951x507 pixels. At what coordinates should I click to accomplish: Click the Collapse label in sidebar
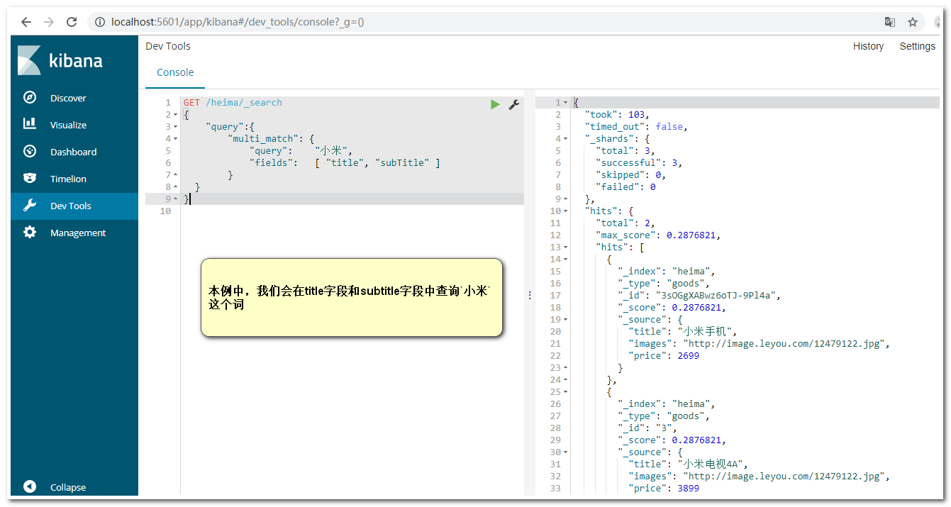68,487
